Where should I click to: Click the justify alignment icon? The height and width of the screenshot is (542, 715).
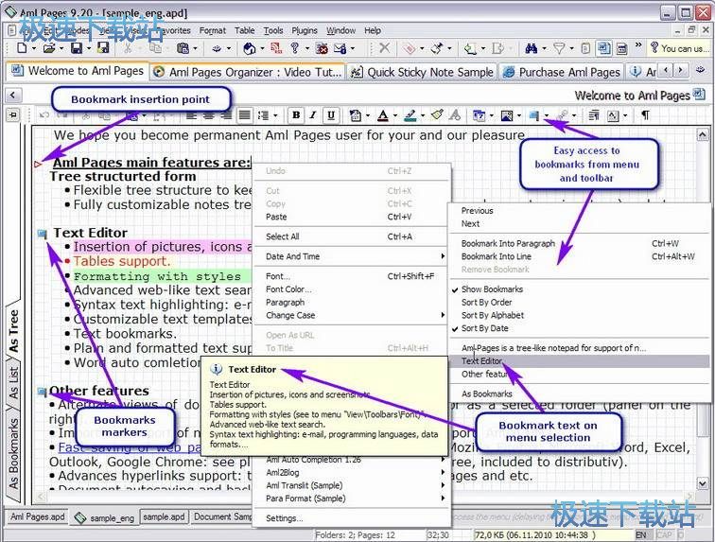pyautogui.click(x=244, y=115)
